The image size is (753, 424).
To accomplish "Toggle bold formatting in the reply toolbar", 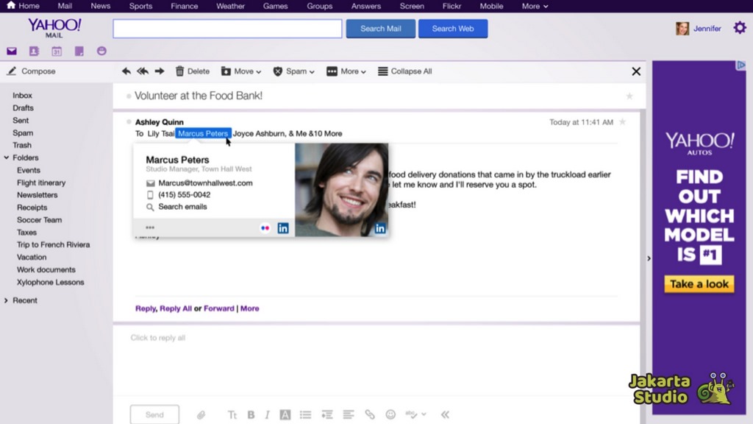I will [x=251, y=414].
